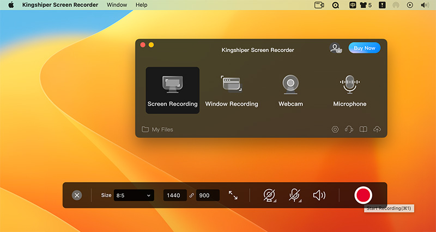Open customer support headset icon
This screenshot has width=436, height=232.
[x=349, y=129]
